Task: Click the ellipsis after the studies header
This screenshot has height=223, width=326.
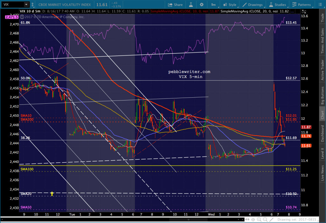Action: [292, 11]
